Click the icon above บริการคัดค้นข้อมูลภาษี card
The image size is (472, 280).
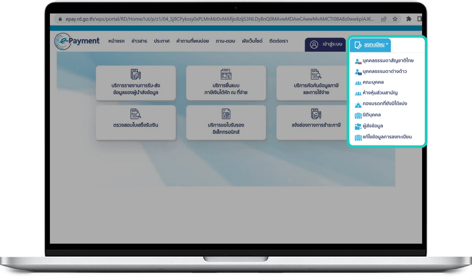pyautogui.click(x=316, y=74)
